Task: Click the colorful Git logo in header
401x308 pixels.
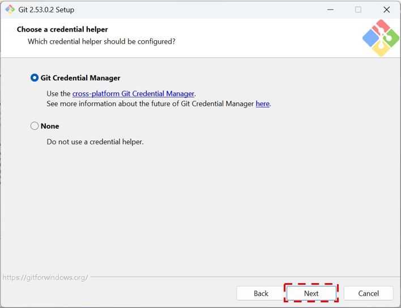Action: pyautogui.click(x=381, y=38)
